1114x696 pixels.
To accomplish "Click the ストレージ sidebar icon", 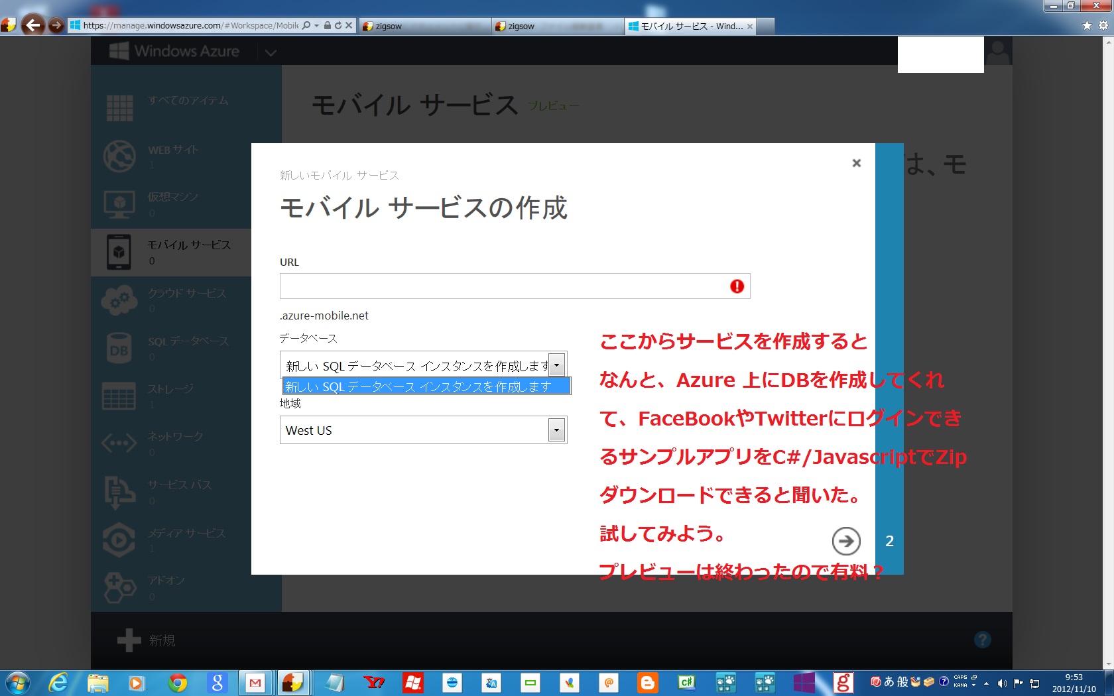I will [x=119, y=396].
